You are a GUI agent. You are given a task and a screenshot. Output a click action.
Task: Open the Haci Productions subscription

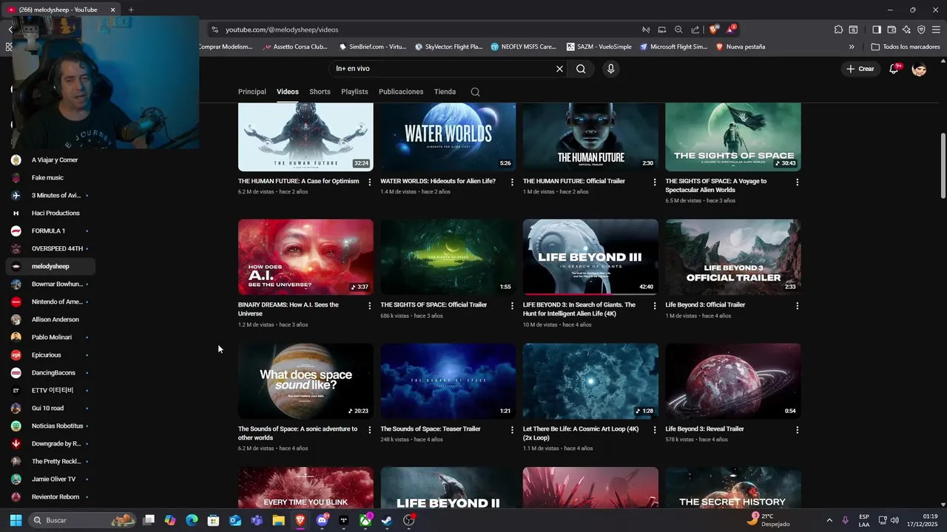point(50,213)
